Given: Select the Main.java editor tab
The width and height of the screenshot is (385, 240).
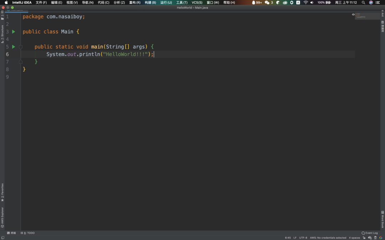Looking at the screenshot, I should 16,11.
